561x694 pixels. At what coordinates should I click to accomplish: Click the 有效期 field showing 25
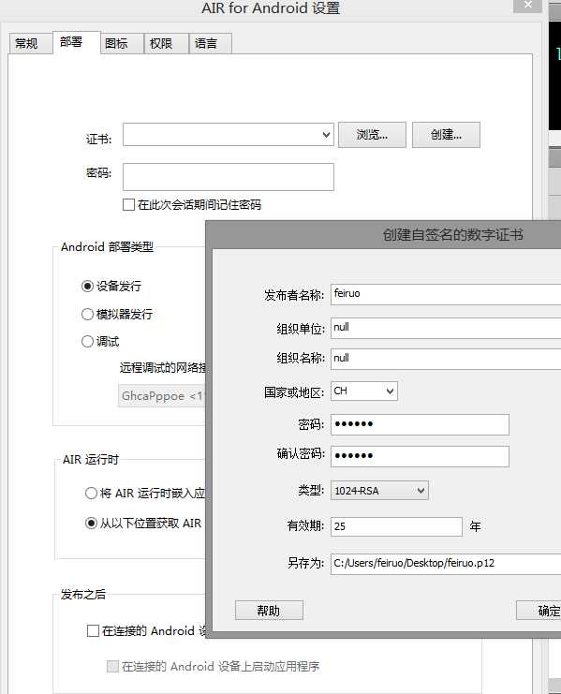396,526
